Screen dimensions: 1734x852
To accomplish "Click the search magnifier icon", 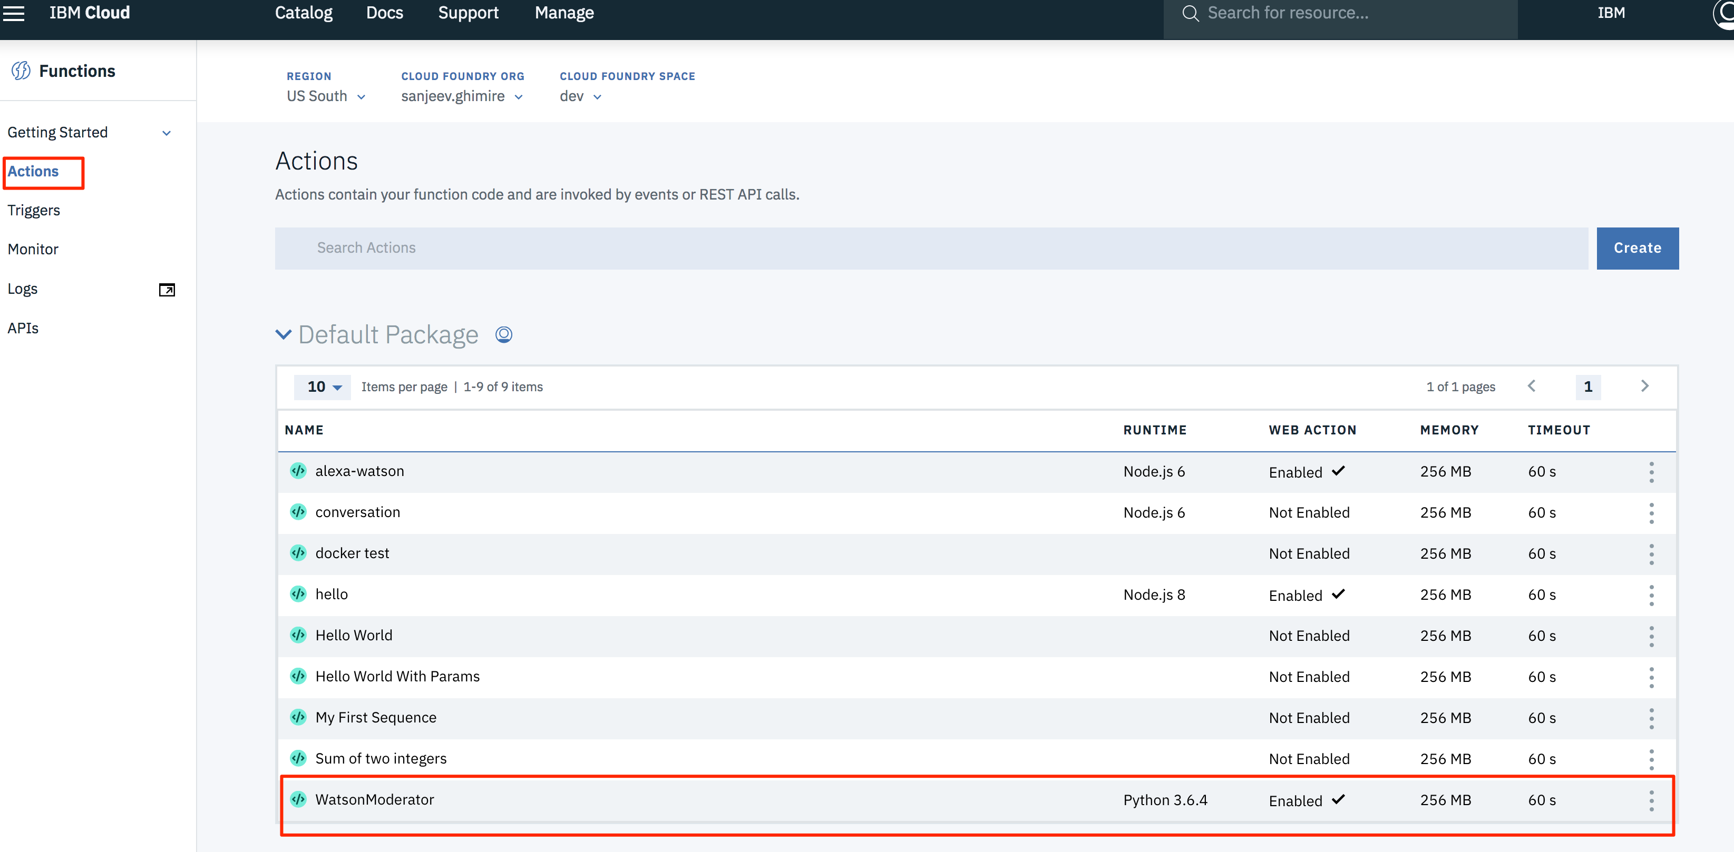I will (1190, 14).
